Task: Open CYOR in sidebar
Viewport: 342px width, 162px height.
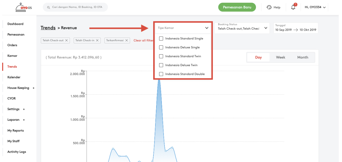Action: coord(12,99)
